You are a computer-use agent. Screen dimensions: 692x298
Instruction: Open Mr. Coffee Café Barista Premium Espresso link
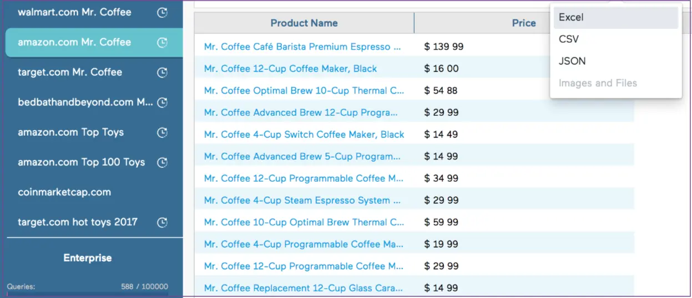[302, 47]
